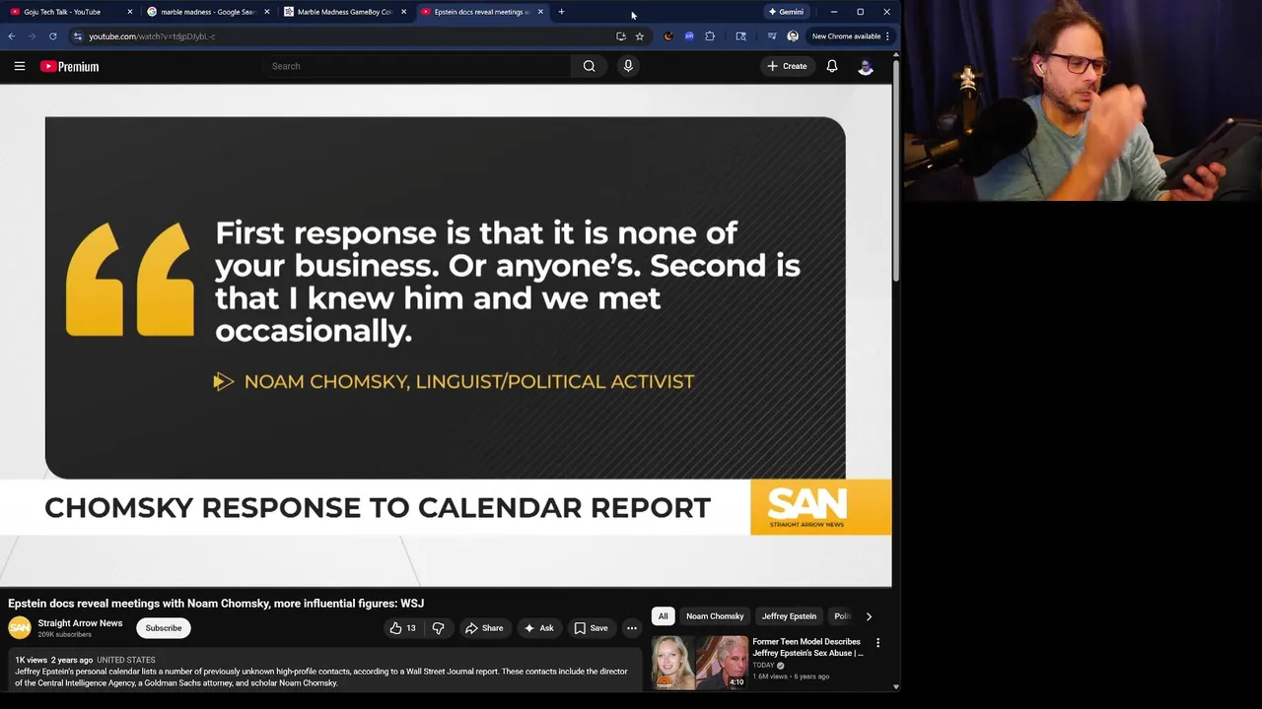Close the marble madness Google Search tab
The image size is (1262, 709).
266,12
